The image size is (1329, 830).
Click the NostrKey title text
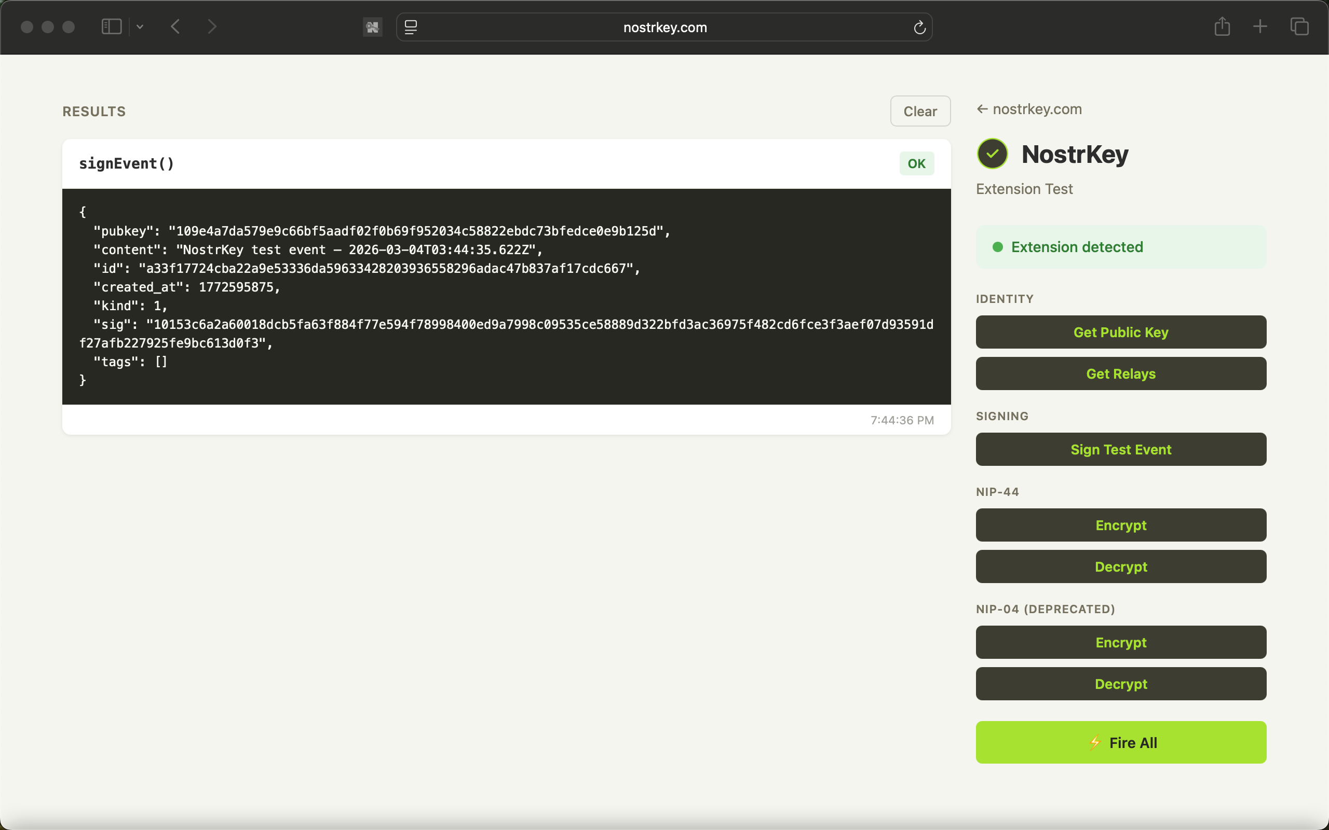coord(1075,154)
